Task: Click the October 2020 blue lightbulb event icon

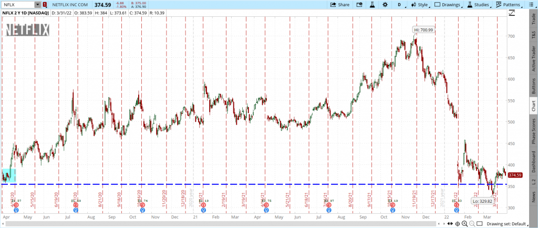Action: click(x=142, y=210)
